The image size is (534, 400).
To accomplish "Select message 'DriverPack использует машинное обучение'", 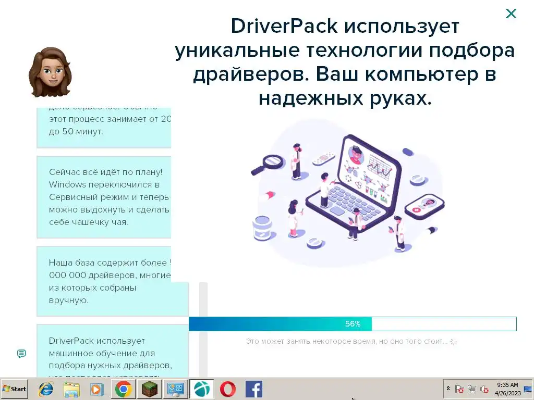I will pyautogui.click(x=113, y=351).
